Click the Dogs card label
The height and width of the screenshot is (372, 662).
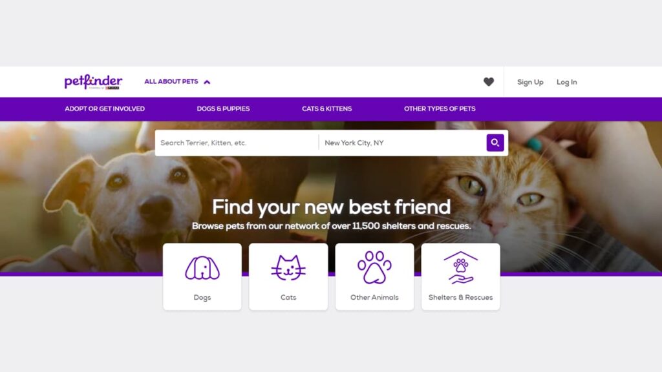[x=202, y=297]
